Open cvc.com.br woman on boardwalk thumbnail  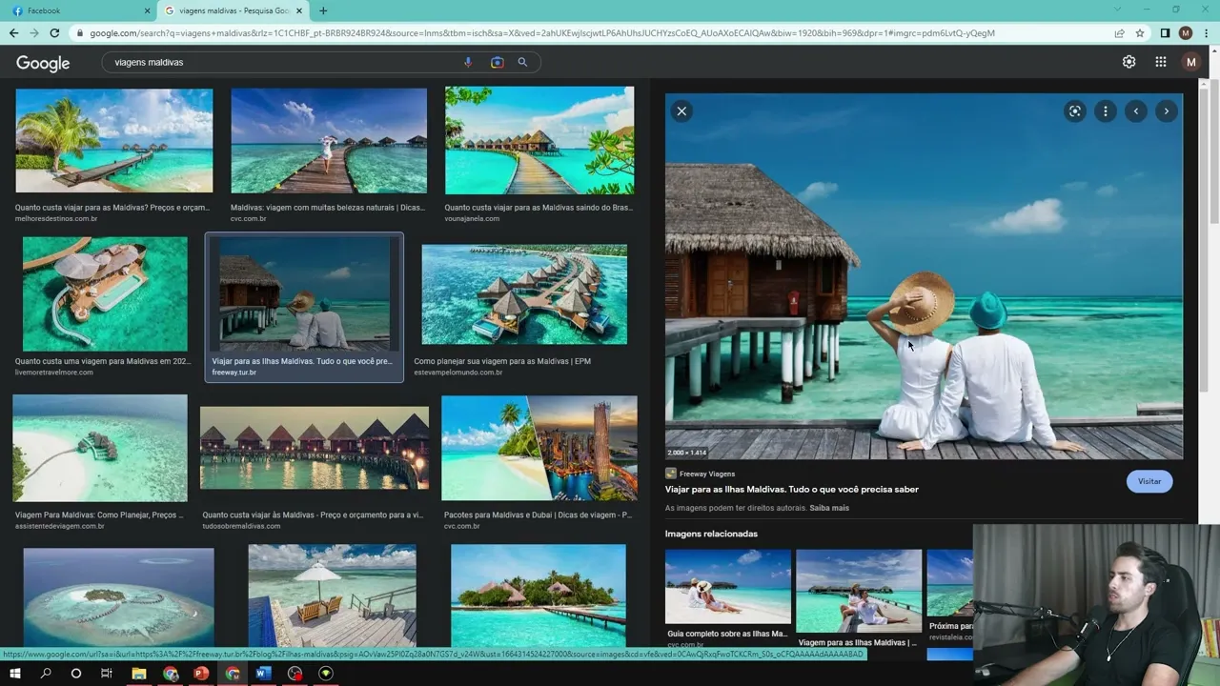pos(329,141)
